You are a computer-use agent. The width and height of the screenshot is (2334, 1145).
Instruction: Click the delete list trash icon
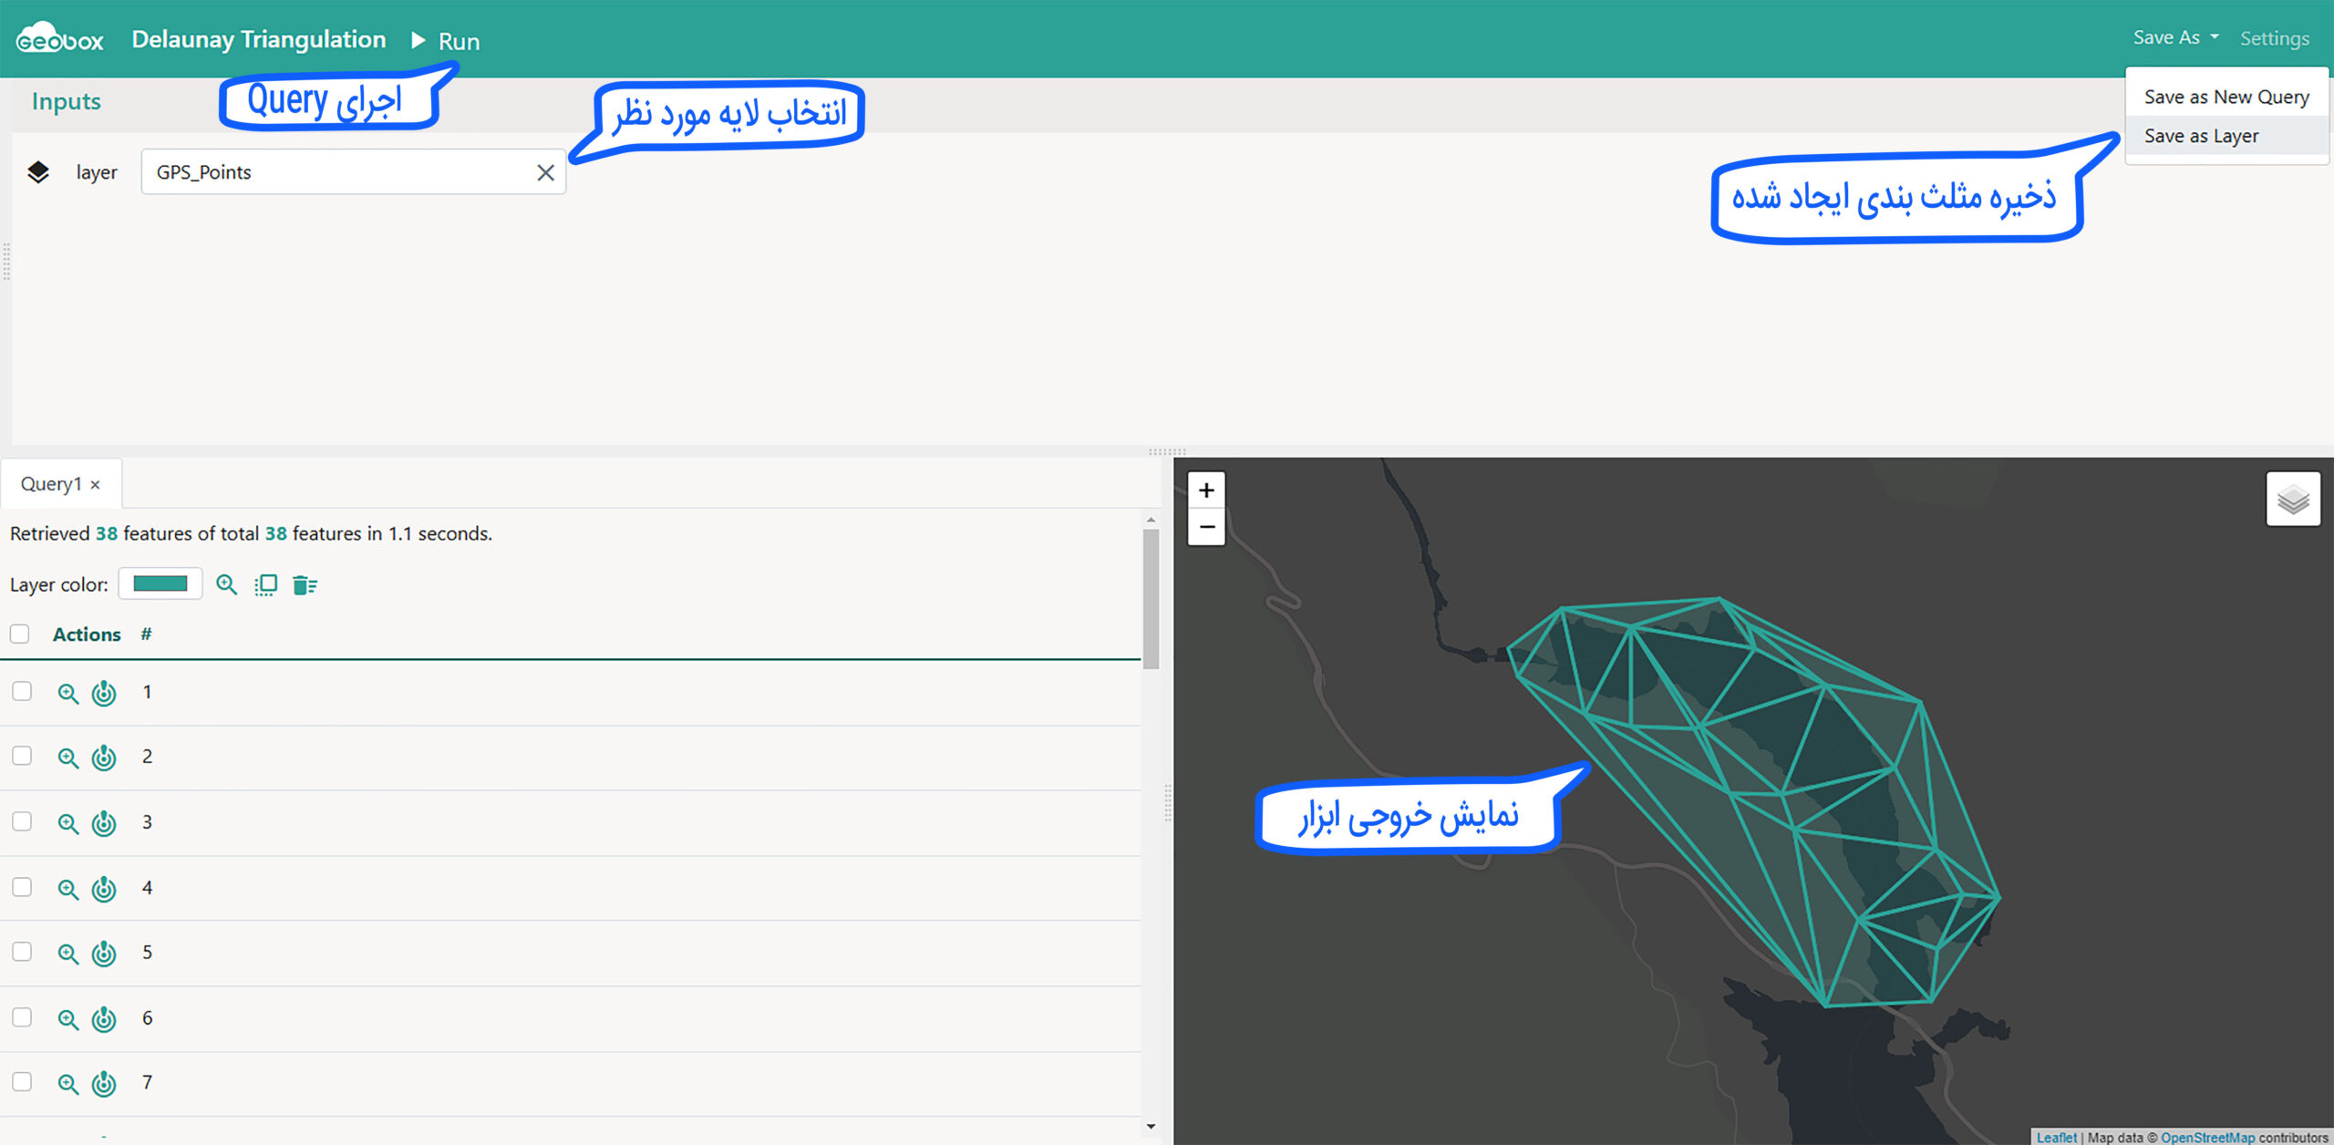pos(305,585)
